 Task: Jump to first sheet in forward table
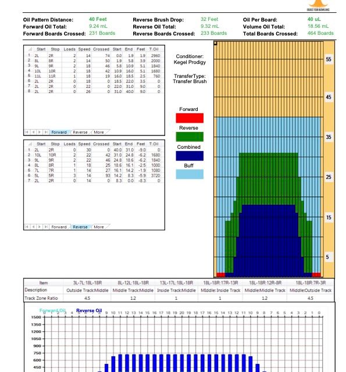tap(27, 132)
